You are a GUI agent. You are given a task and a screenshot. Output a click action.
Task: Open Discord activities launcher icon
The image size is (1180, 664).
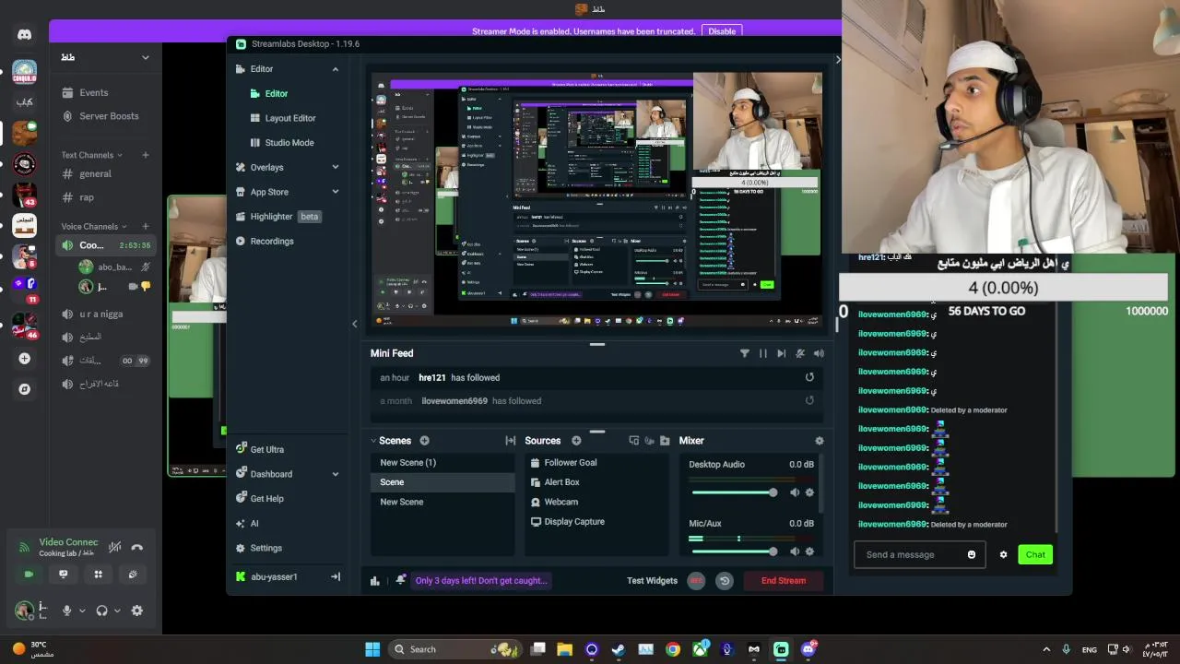tap(98, 574)
